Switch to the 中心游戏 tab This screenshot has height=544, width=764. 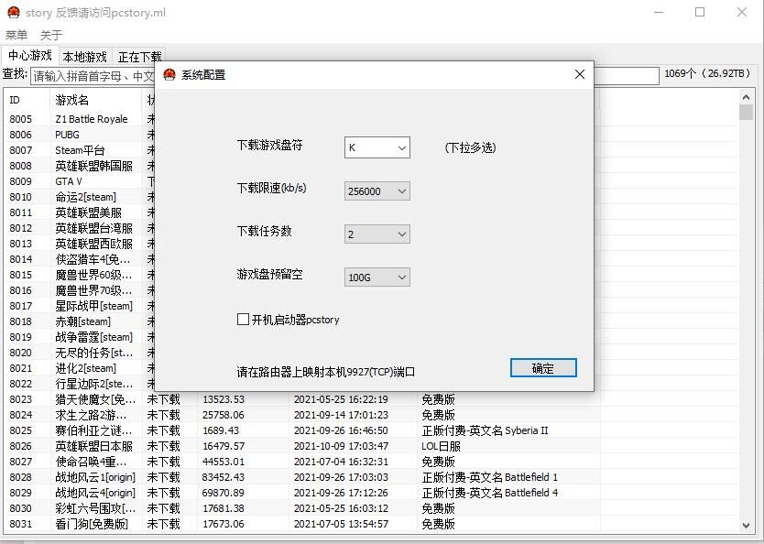click(x=30, y=56)
